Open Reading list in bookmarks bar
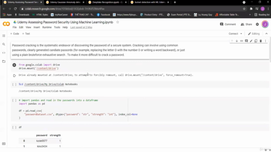The image size is (271, 152). (x=262, y=15)
